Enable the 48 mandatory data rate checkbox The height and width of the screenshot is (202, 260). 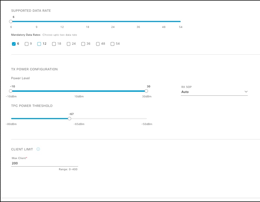tap(98, 44)
